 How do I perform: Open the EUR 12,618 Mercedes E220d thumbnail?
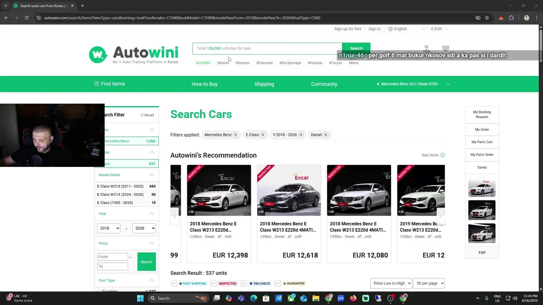click(289, 190)
